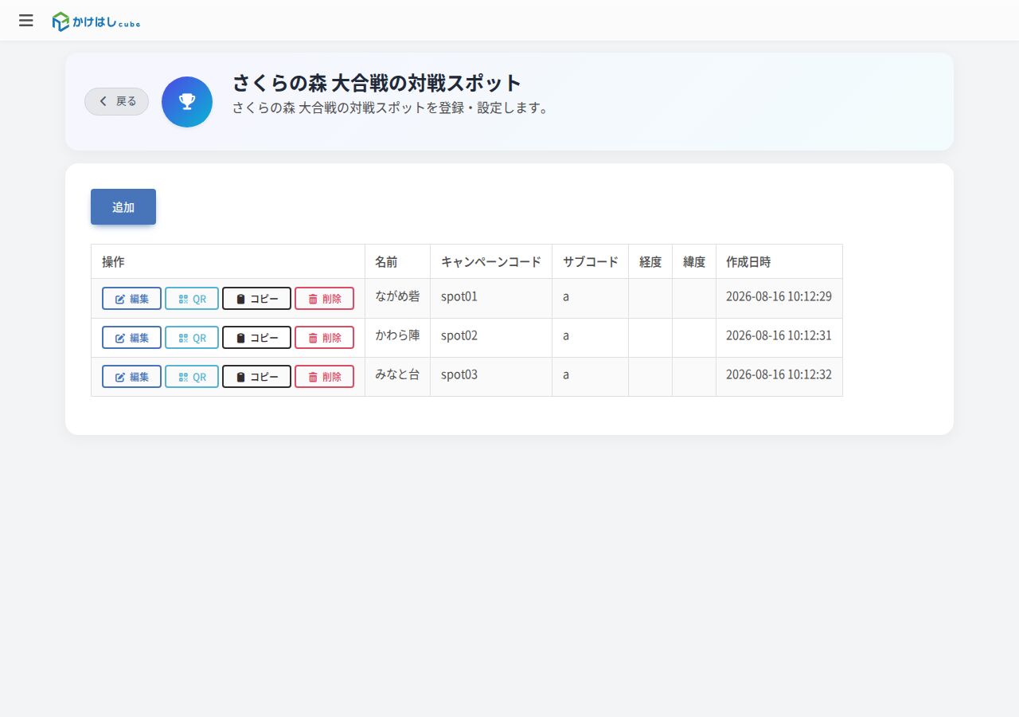Edit the かわら陣 spot
The height and width of the screenshot is (717, 1019).
[131, 338]
